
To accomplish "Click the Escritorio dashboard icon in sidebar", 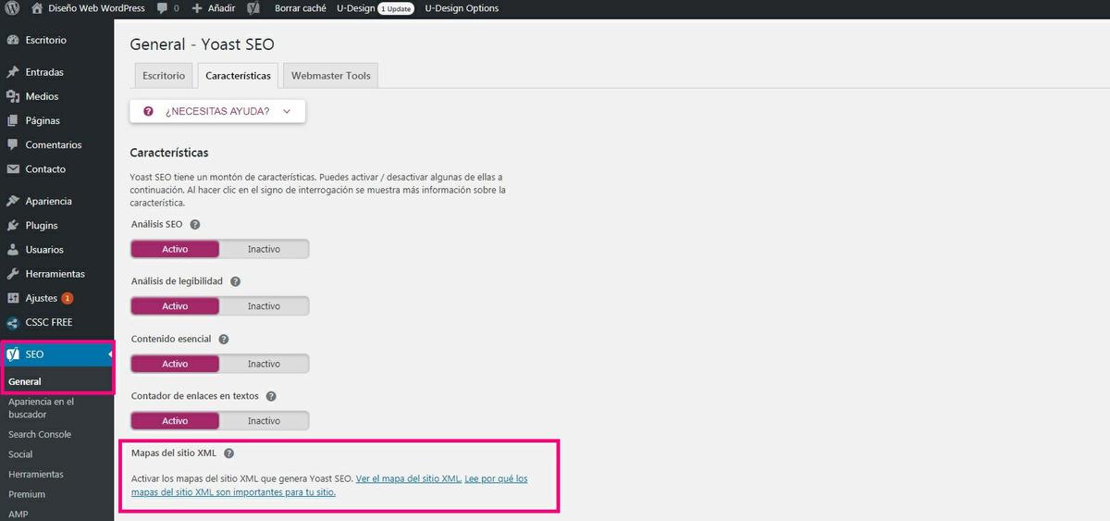I will click(13, 41).
